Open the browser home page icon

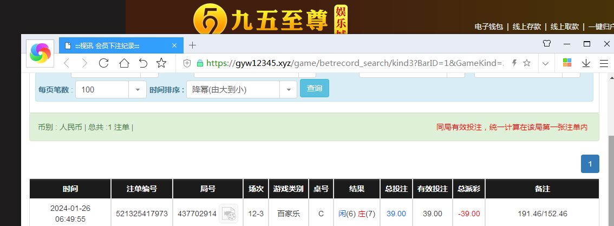point(124,63)
